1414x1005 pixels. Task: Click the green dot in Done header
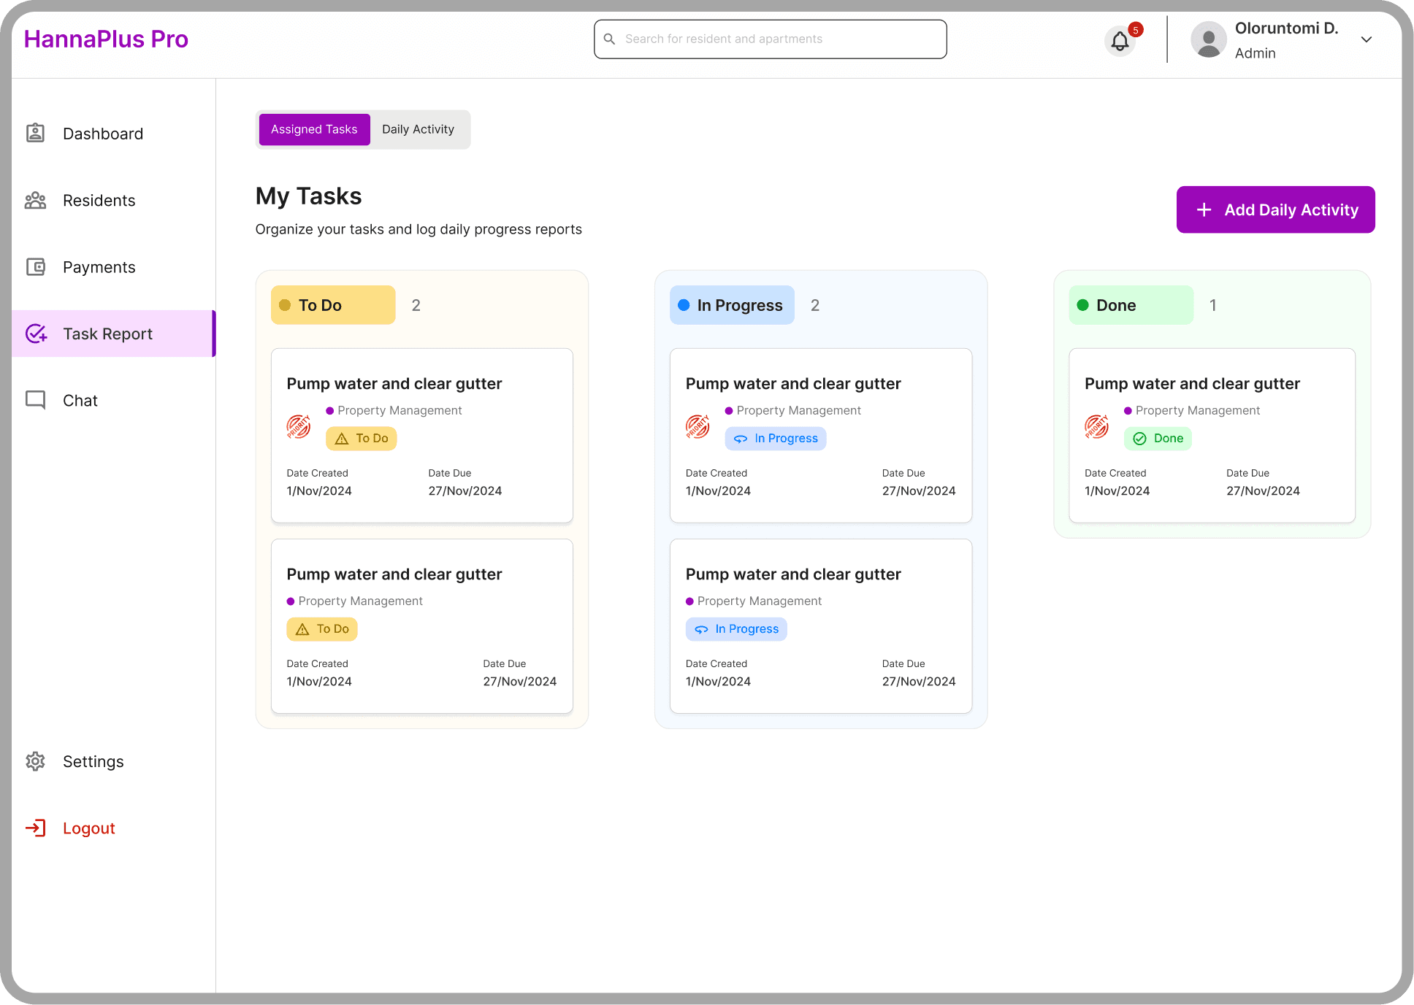[x=1082, y=305]
